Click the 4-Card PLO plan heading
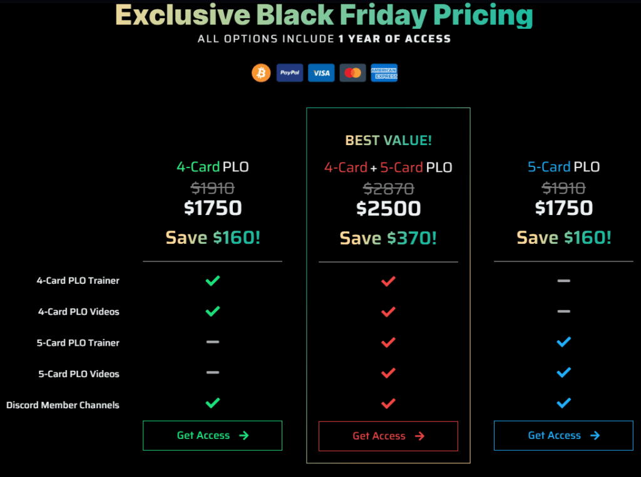This screenshot has width=641, height=477. (212, 167)
